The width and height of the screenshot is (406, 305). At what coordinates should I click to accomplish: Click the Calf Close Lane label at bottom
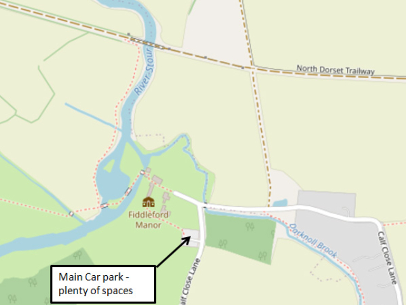click(x=189, y=281)
